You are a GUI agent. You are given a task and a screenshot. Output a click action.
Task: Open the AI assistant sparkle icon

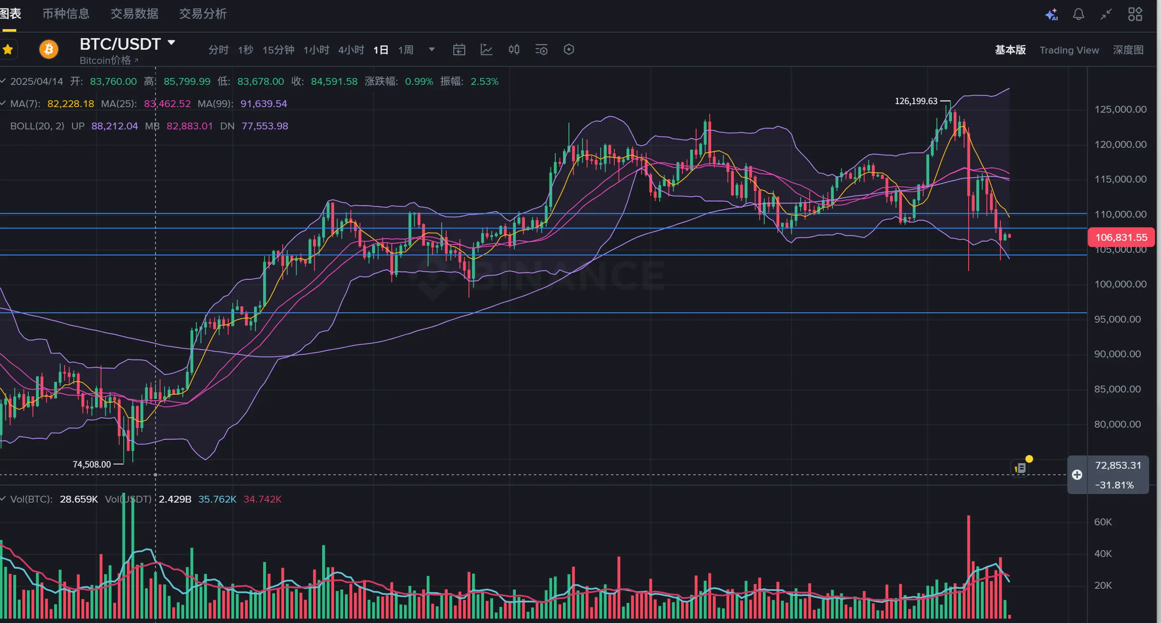tap(1051, 15)
